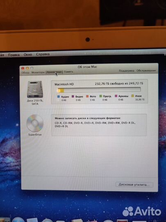Click the 232,76 ГБ свободно из 249,72 ГБ text
The width and height of the screenshot is (166, 222).
(x=119, y=83)
